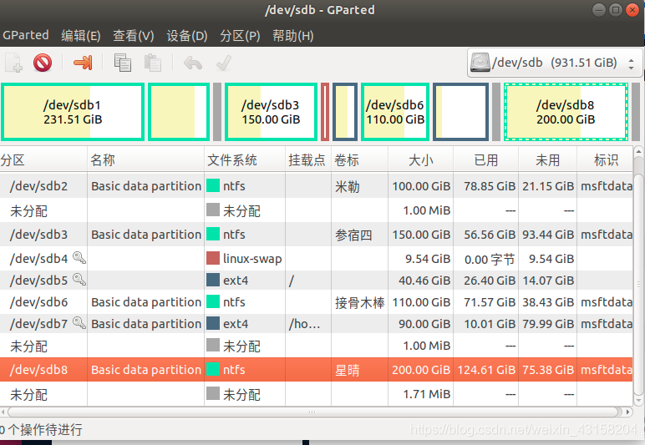
Task: Click the Resize/Move partition arrow icon
Action: click(x=83, y=63)
